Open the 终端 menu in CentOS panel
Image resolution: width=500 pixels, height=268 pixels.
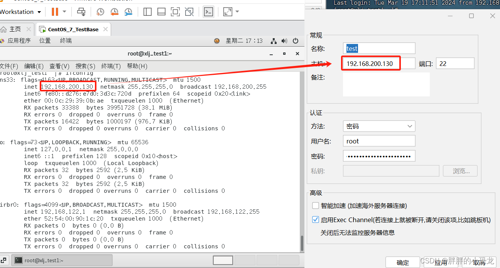point(66,40)
